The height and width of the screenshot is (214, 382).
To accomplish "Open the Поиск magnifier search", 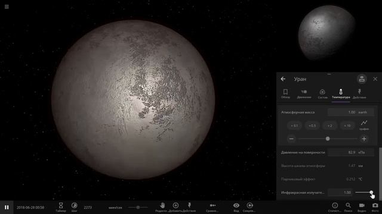I will (x=348, y=207).
